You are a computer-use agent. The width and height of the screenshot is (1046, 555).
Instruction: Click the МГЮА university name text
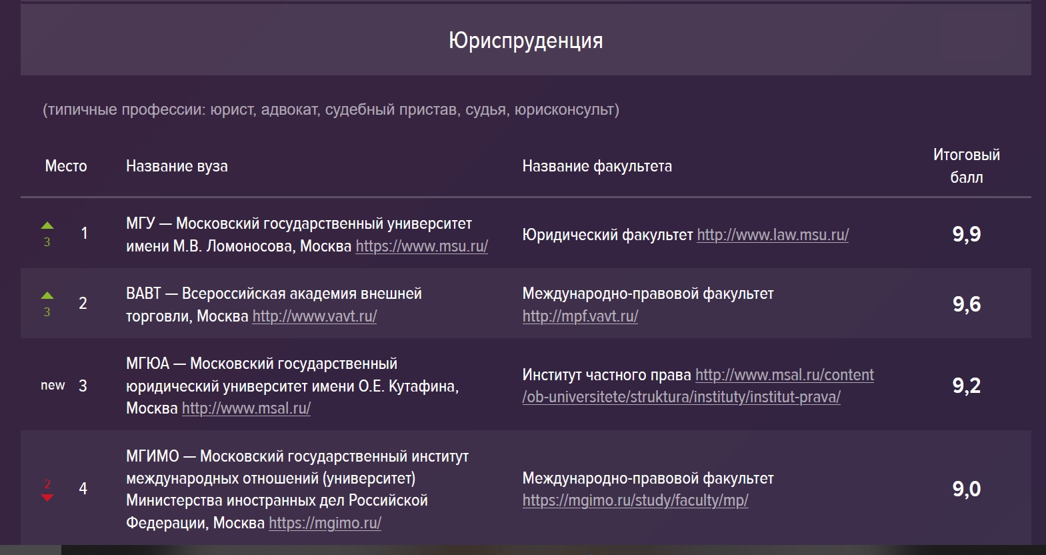click(x=292, y=386)
